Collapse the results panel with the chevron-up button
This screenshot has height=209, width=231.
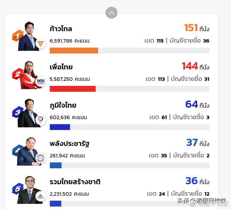tap(112, 13)
